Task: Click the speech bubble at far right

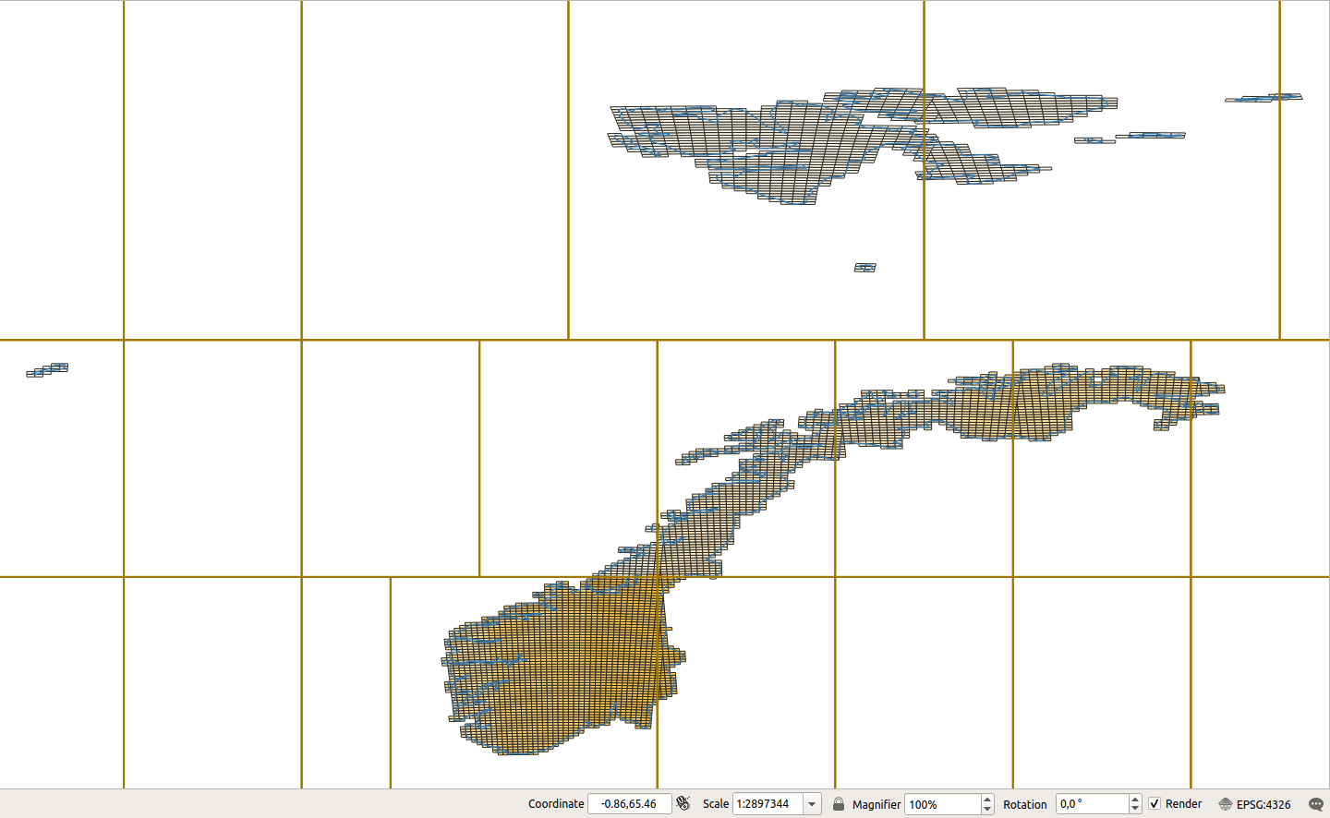Action: [x=1318, y=803]
